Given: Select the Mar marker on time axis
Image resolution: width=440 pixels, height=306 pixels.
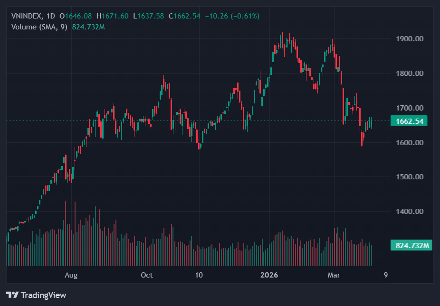Looking at the screenshot, I should [334, 275].
